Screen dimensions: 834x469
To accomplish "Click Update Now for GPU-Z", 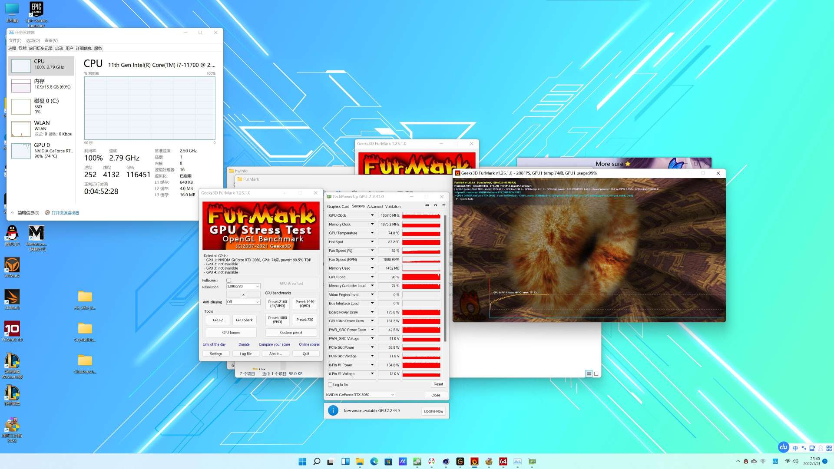I will click(433, 411).
